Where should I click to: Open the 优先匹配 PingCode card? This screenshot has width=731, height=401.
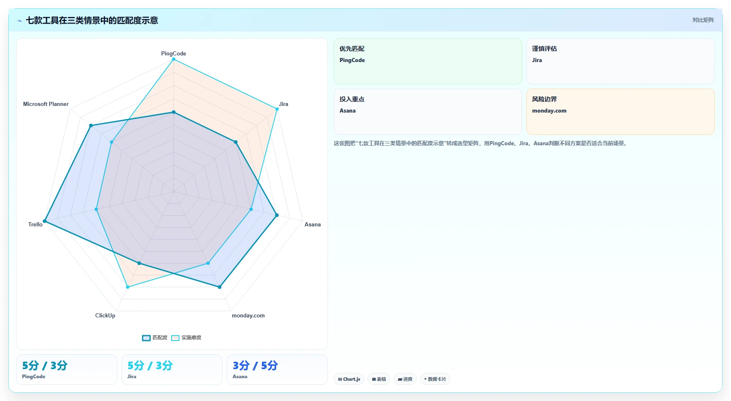tap(428, 61)
